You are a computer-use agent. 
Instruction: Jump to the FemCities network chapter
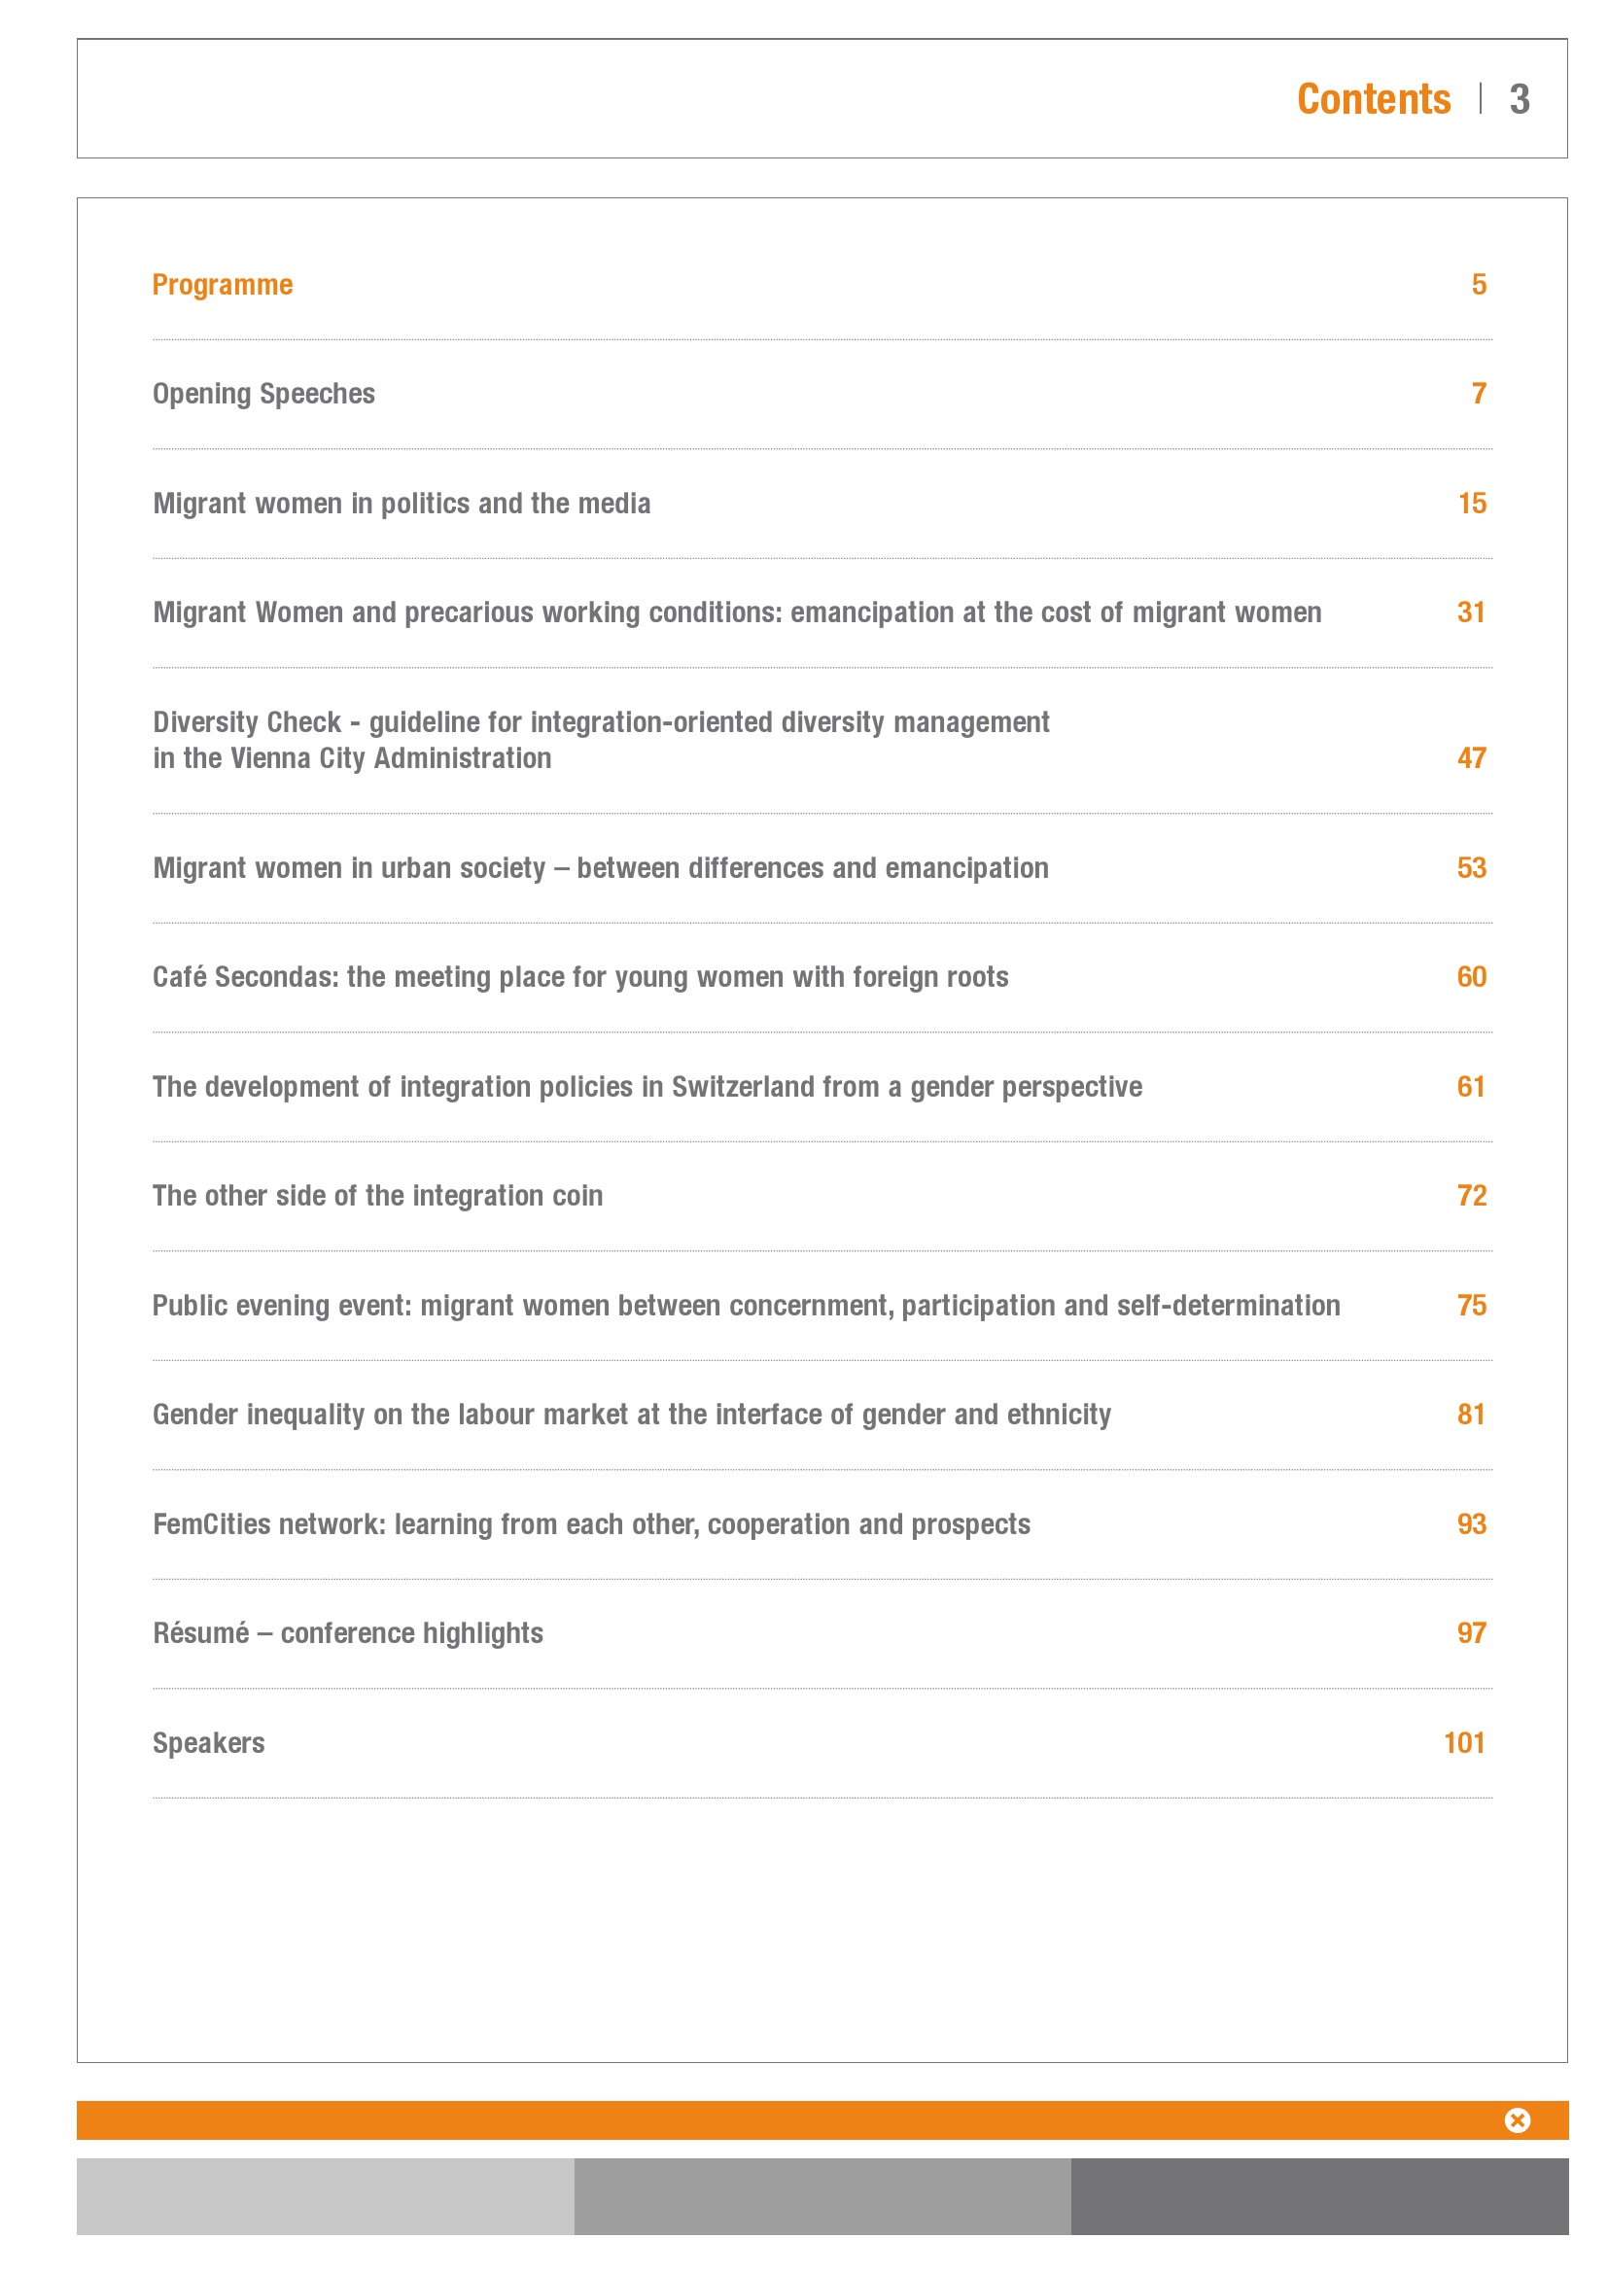591,1524
